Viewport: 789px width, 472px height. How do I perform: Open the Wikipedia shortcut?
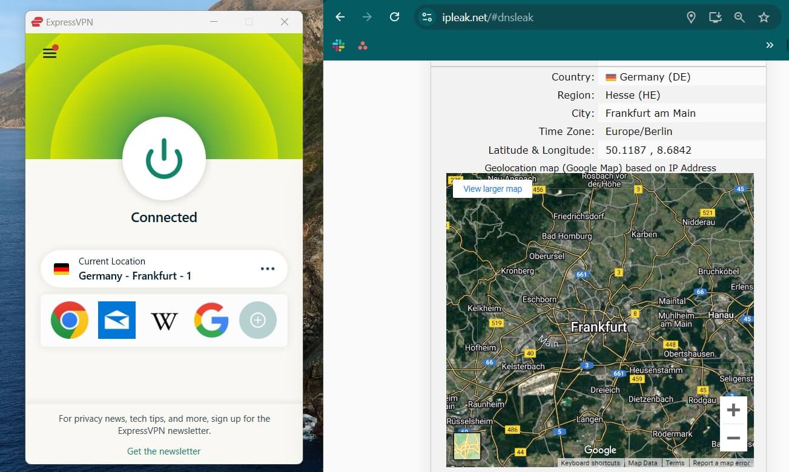click(164, 321)
